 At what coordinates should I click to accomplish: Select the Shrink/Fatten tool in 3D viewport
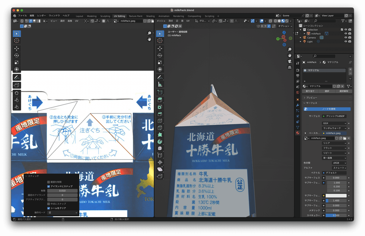tap(160, 162)
